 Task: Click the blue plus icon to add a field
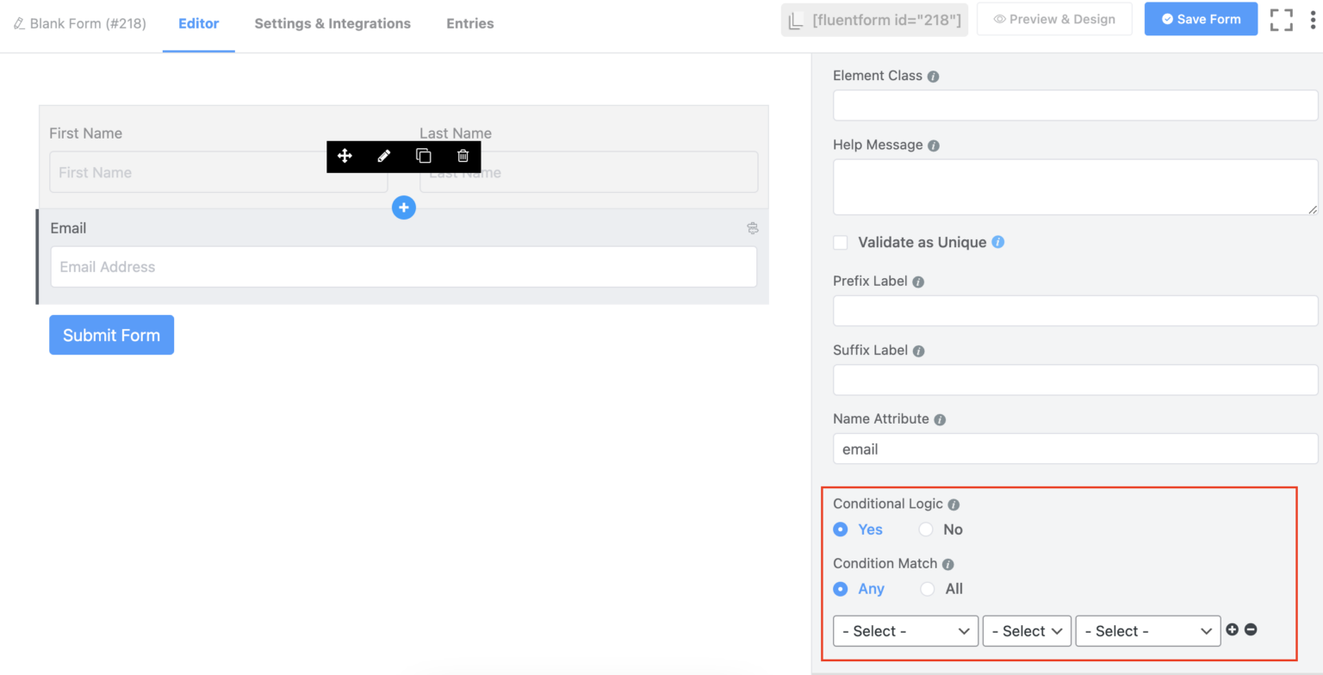pyautogui.click(x=403, y=207)
